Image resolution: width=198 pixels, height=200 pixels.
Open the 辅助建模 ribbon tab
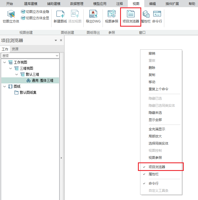point(54,4)
